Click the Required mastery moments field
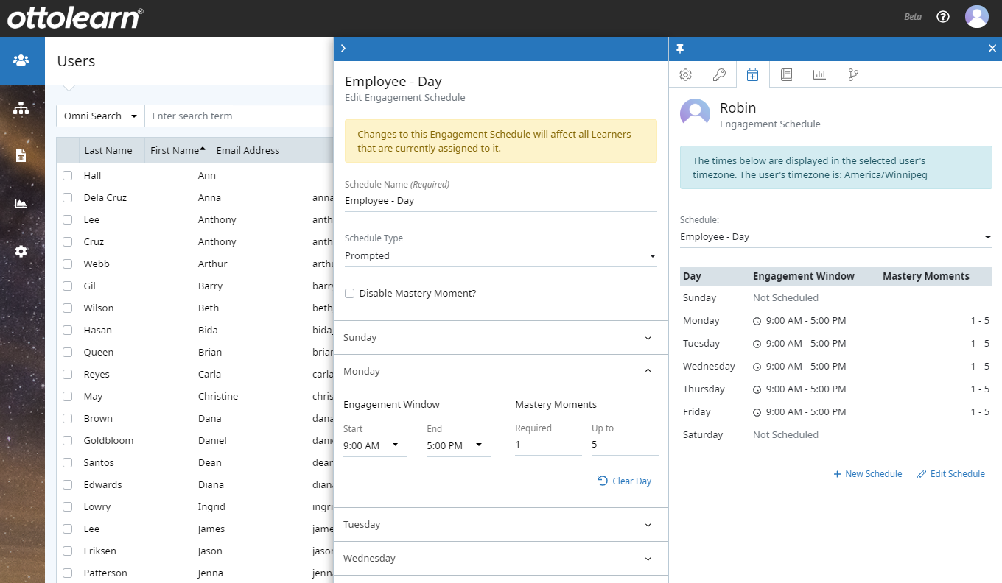 click(548, 445)
